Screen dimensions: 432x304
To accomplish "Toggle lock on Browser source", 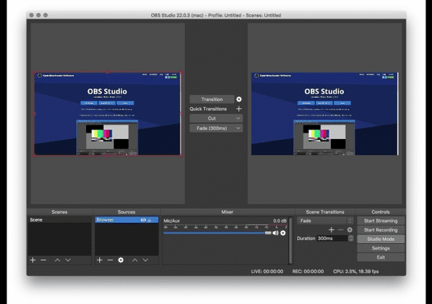I will [x=149, y=219].
